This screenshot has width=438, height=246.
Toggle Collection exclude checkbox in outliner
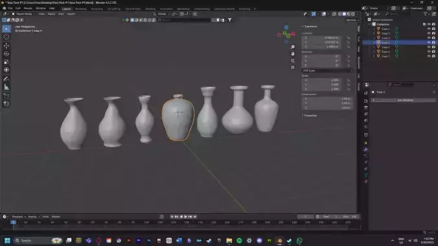pos(424,25)
